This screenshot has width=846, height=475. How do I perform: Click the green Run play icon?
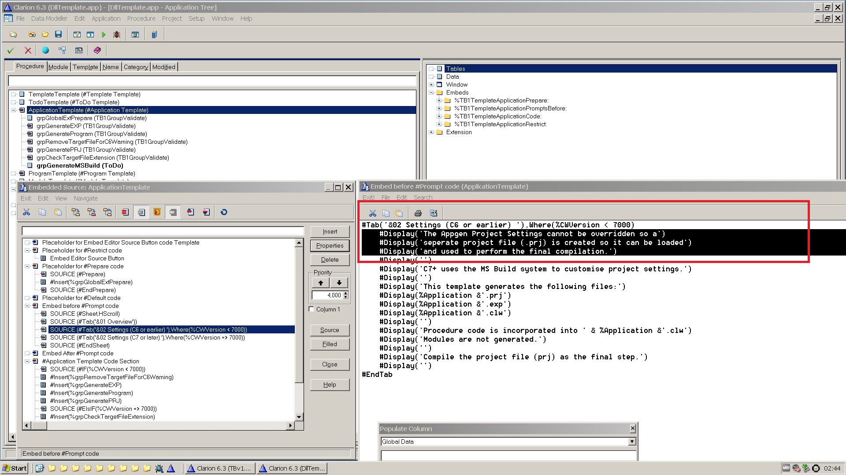click(x=104, y=34)
